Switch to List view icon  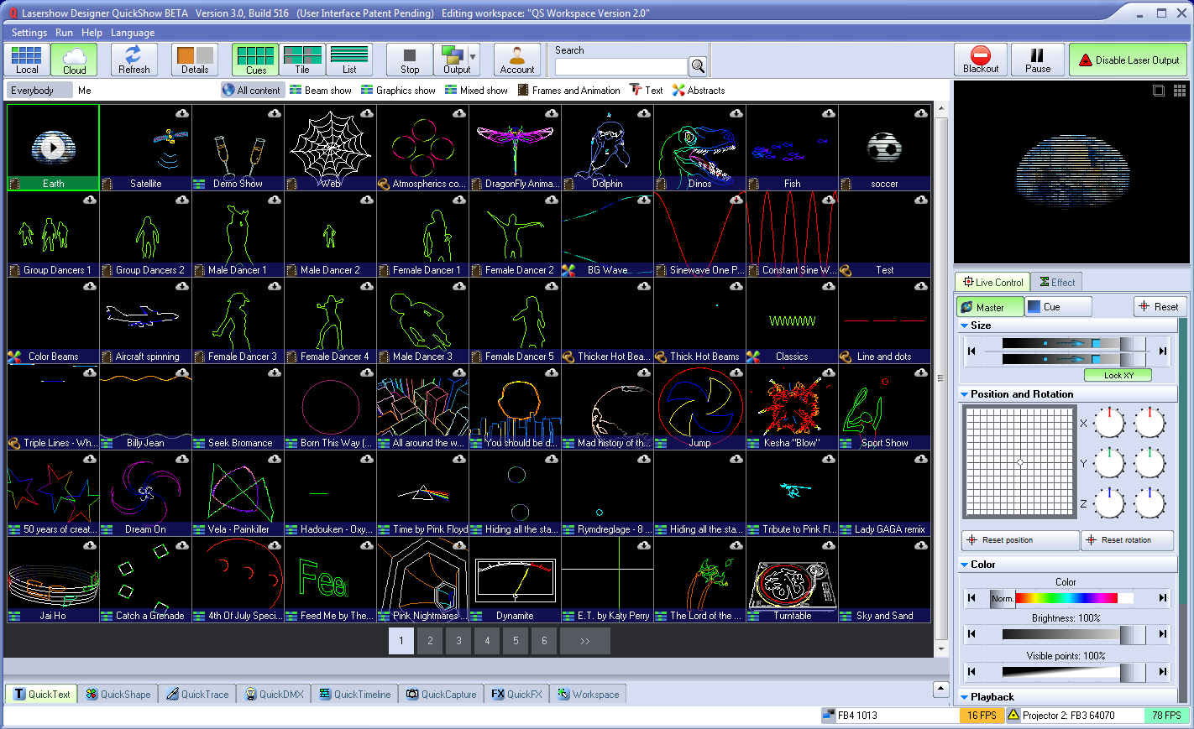(x=349, y=60)
